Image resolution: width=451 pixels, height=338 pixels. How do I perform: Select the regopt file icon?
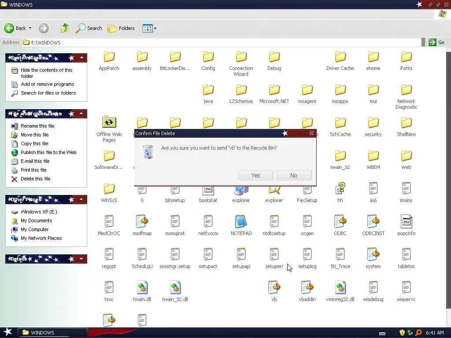(x=109, y=255)
